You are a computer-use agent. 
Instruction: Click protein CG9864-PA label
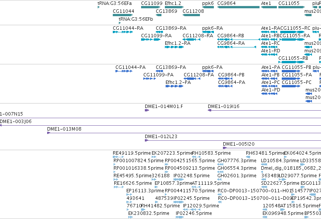click(232, 82)
